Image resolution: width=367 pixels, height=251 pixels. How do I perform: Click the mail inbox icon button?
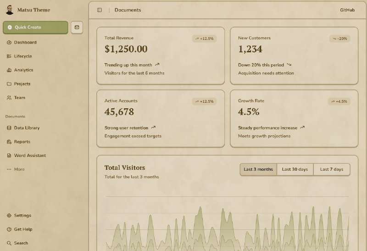click(x=77, y=28)
